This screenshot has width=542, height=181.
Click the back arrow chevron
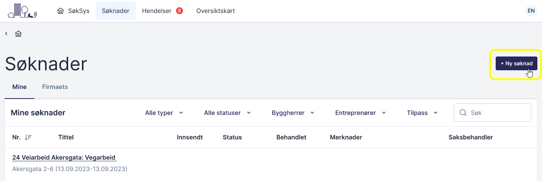point(6,34)
